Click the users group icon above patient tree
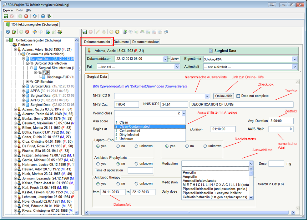The height and width of the screenshot is (222, 308). [59, 32]
